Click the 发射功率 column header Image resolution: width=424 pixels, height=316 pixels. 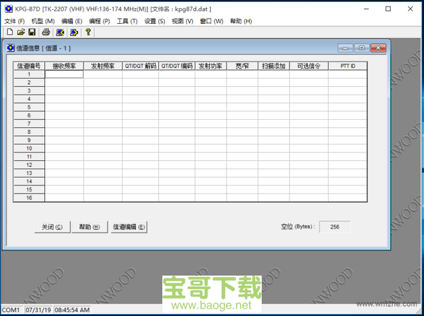[x=211, y=66]
